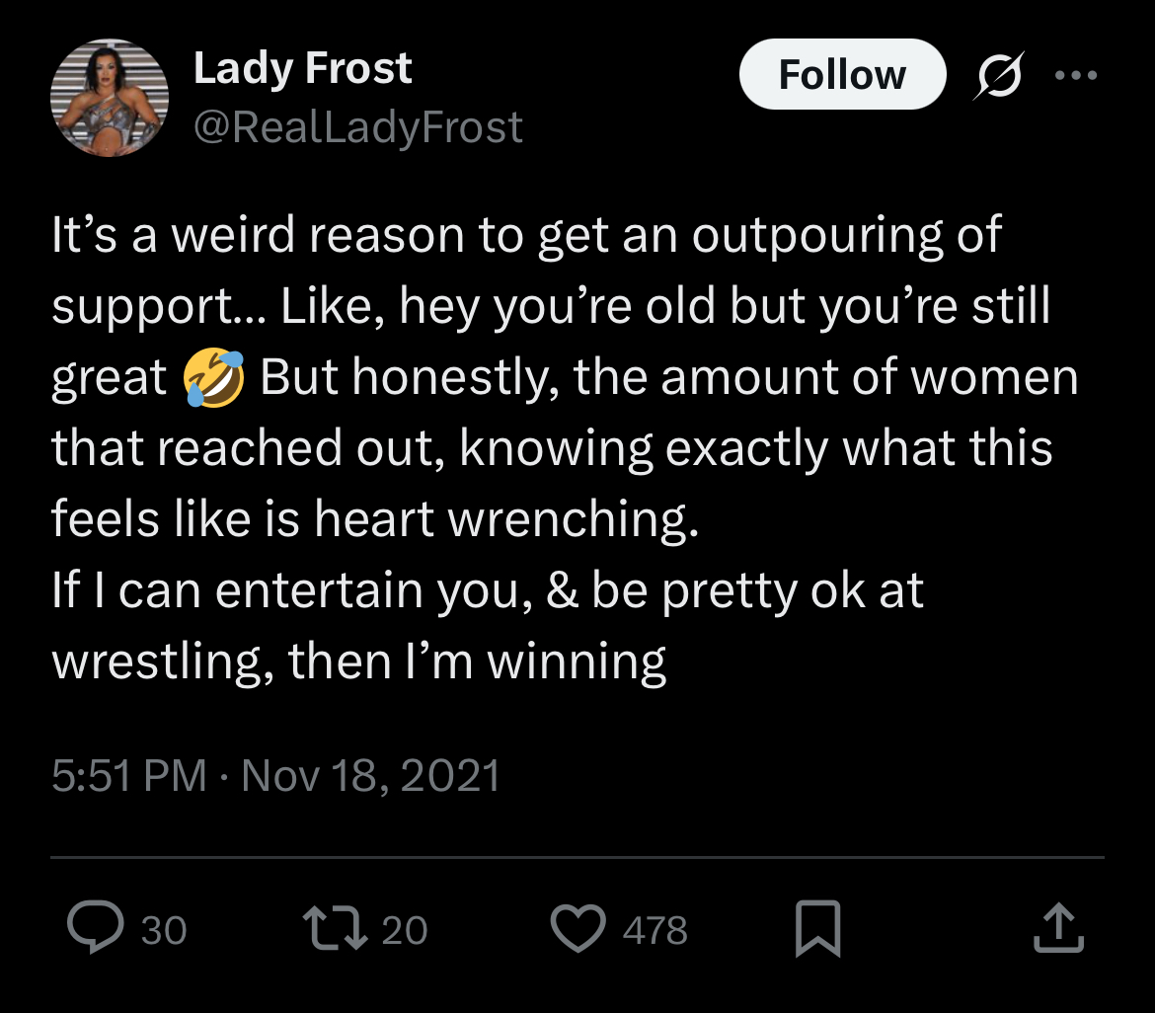Click the last line "wrestling, then I'm winning"
The image size is (1155, 1013).
point(358,662)
